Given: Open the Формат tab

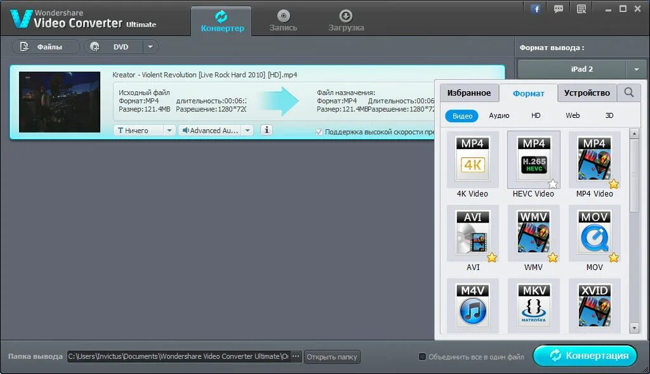Looking at the screenshot, I should pos(529,93).
